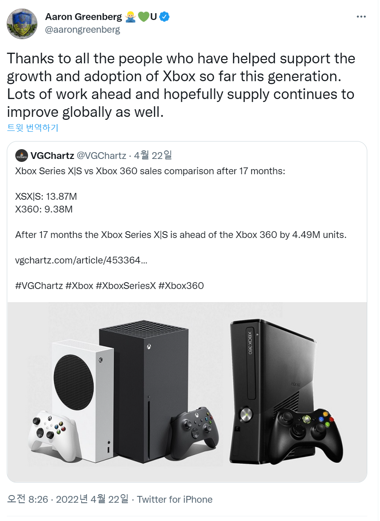The height and width of the screenshot is (521, 380).
Task: Click the #Xbox hashtag
Action: click(x=79, y=286)
